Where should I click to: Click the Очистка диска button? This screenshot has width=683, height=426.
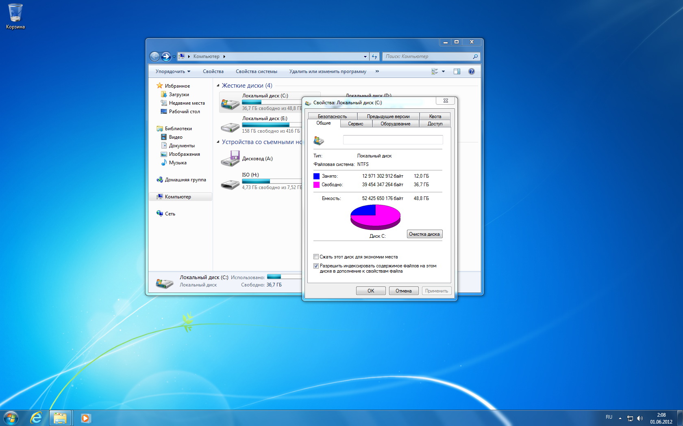point(424,234)
